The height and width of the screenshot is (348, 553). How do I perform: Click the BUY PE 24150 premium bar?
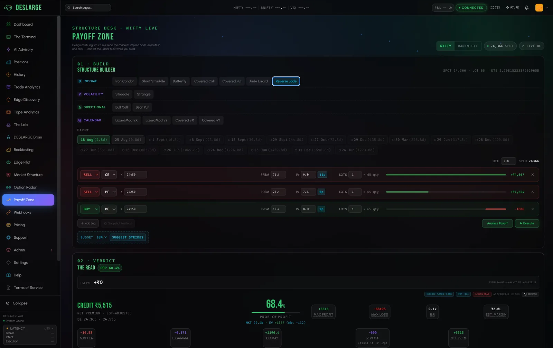click(x=446, y=209)
